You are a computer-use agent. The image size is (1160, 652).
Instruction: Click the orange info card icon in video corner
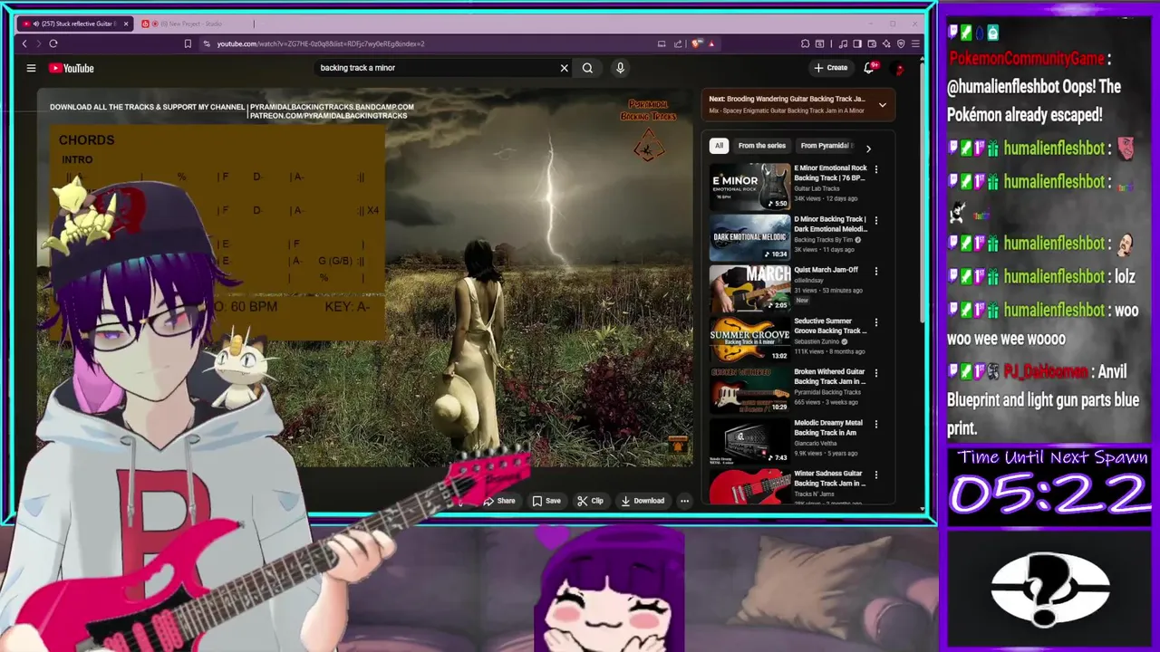tap(678, 445)
